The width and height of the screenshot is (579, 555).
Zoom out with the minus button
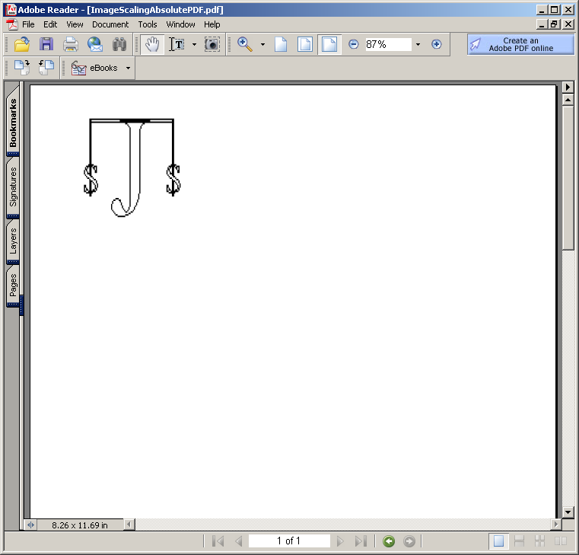pyautogui.click(x=353, y=44)
